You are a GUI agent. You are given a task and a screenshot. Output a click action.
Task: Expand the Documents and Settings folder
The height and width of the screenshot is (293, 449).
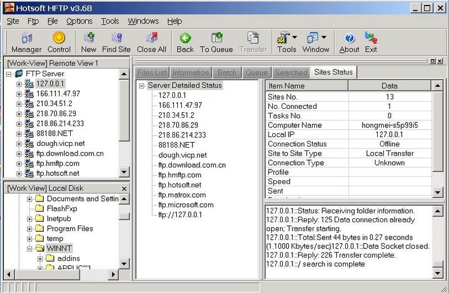coord(30,199)
